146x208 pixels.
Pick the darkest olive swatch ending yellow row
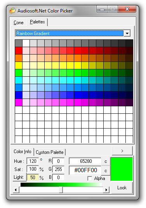coord(129,65)
